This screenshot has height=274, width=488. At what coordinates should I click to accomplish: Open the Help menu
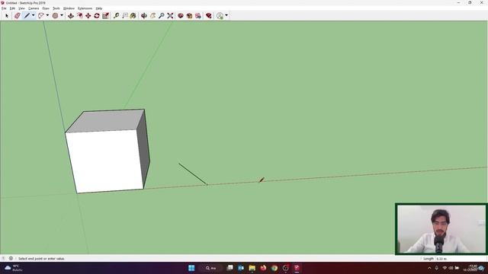click(99, 8)
